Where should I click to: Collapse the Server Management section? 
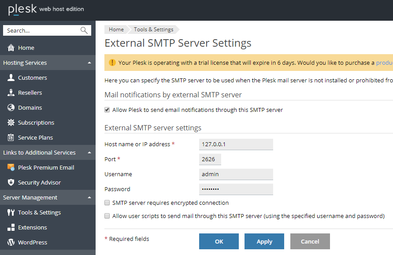pos(89,198)
